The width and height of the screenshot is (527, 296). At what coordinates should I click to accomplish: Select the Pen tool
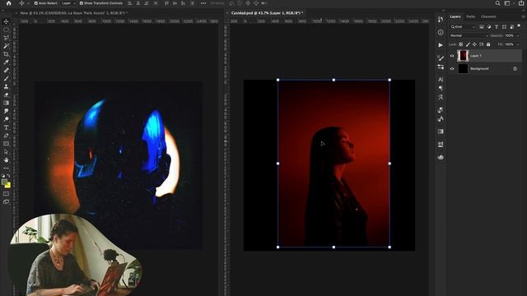click(6, 136)
